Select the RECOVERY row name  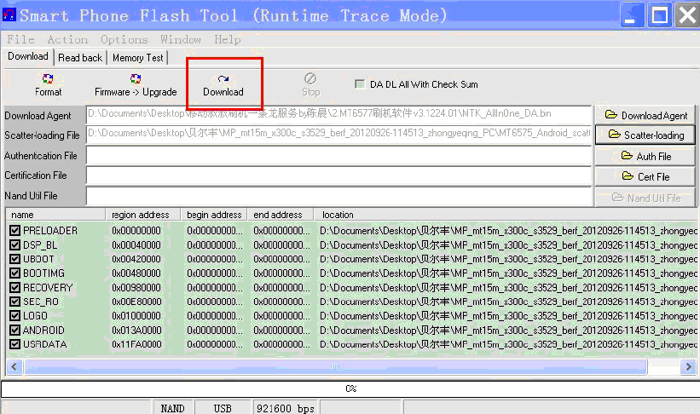coord(48,288)
